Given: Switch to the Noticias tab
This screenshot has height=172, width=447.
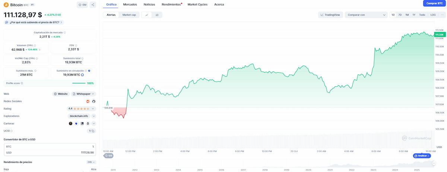Looking at the screenshot, I should coord(149,4).
